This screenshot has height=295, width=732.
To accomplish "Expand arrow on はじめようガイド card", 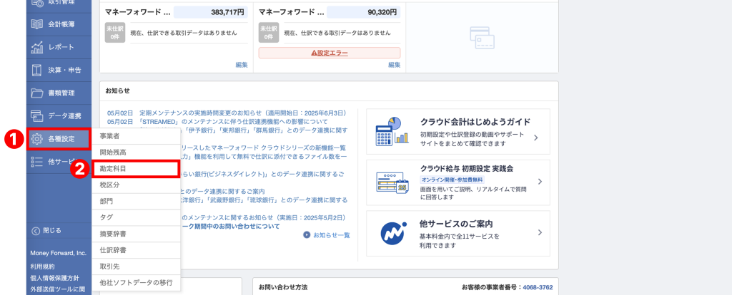I will [536, 138].
